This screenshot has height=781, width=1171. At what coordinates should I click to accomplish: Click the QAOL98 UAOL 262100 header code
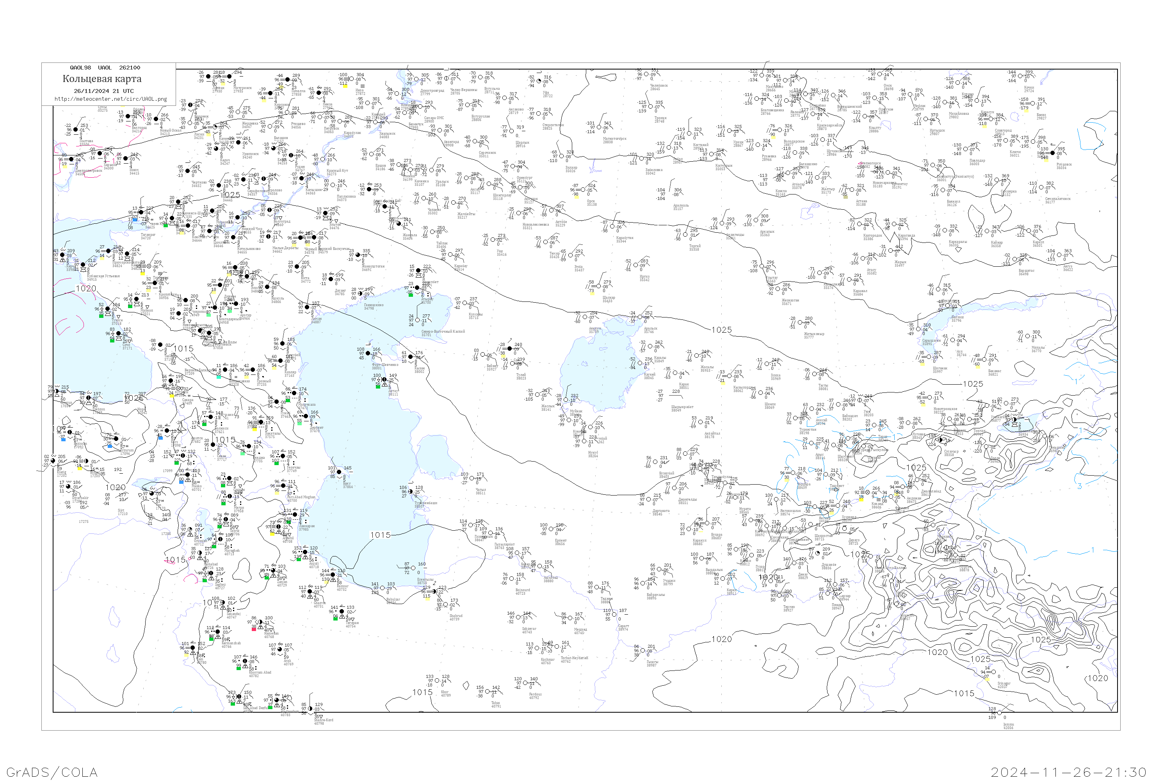(105, 68)
